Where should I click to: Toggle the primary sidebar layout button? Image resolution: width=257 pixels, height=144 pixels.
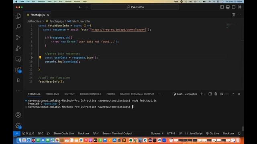[222, 7]
